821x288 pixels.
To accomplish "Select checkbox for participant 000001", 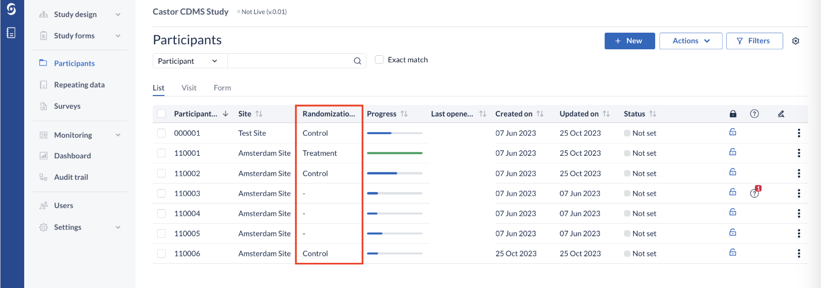I will 161,133.
